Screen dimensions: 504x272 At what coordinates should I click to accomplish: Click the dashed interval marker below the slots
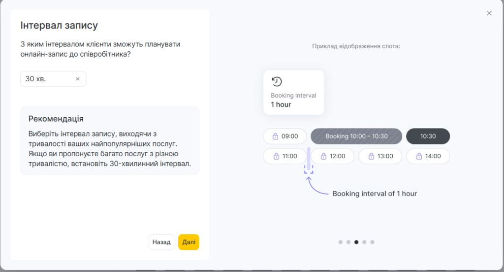pos(309,170)
